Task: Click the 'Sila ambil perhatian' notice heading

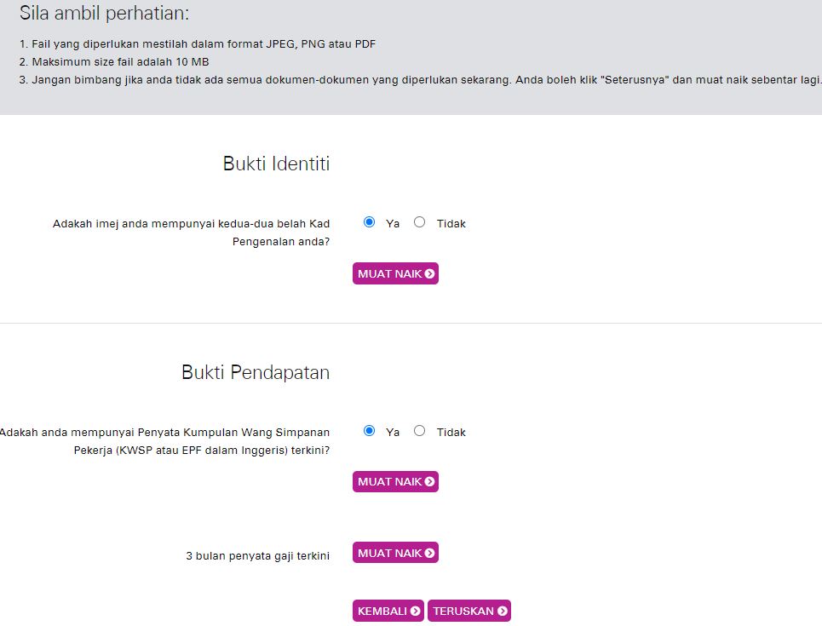Action: click(x=104, y=14)
